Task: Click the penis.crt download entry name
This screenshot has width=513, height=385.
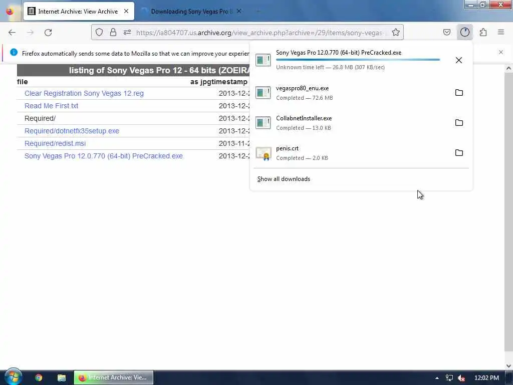Action: (x=287, y=148)
